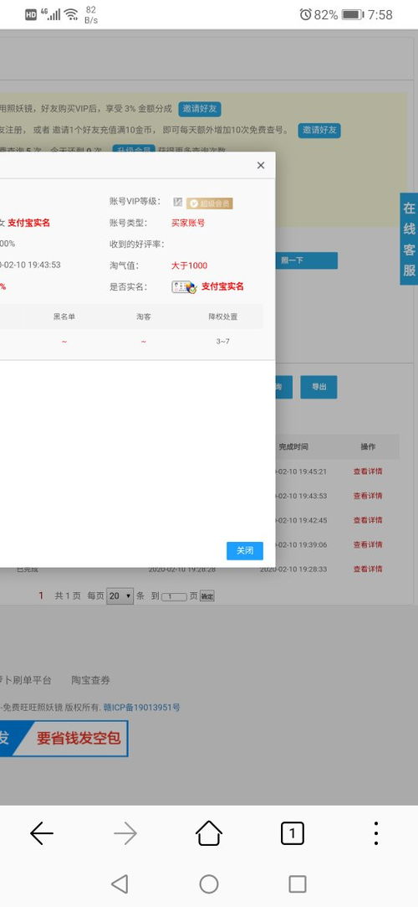Open the 刷单平台 footer link
Screen dimensions: 418x907
coord(25,680)
